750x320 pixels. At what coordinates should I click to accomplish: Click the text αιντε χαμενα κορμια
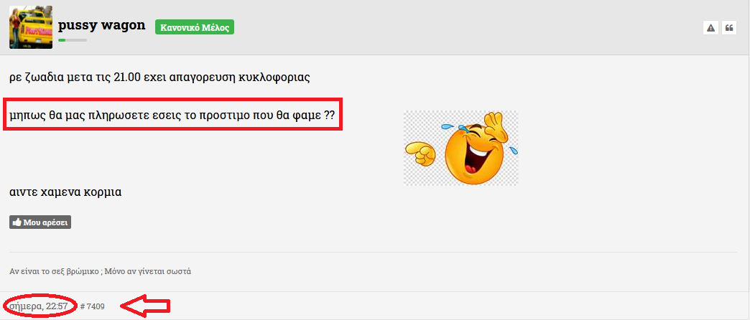(65, 192)
